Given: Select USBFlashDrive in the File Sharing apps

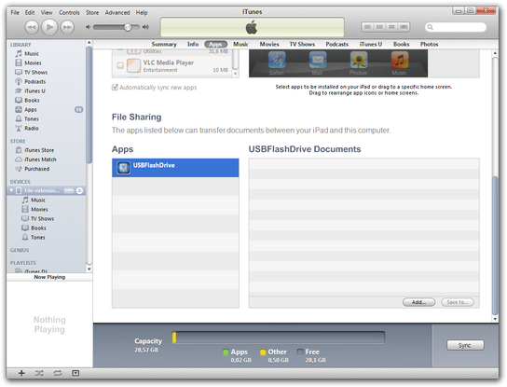Looking at the screenshot, I should [x=175, y=168].
